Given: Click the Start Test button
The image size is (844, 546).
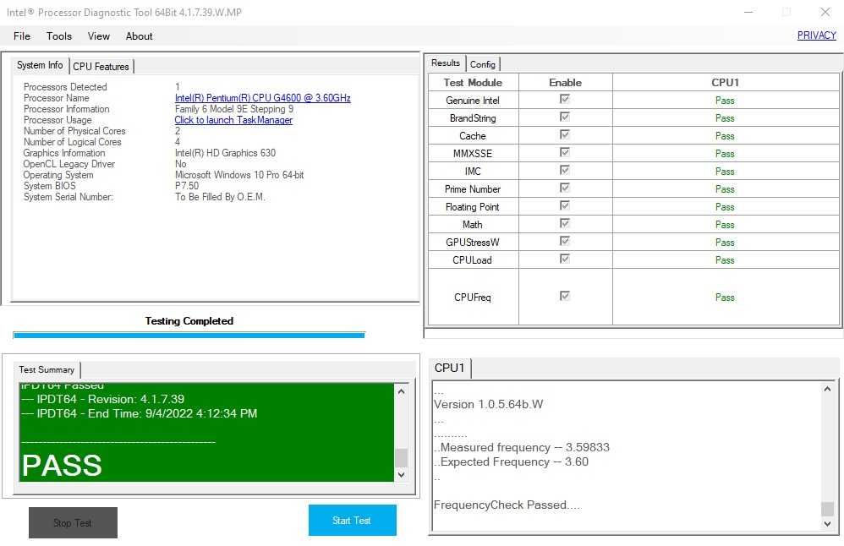Looking at the screenshot, I should [x=352, y=520].
